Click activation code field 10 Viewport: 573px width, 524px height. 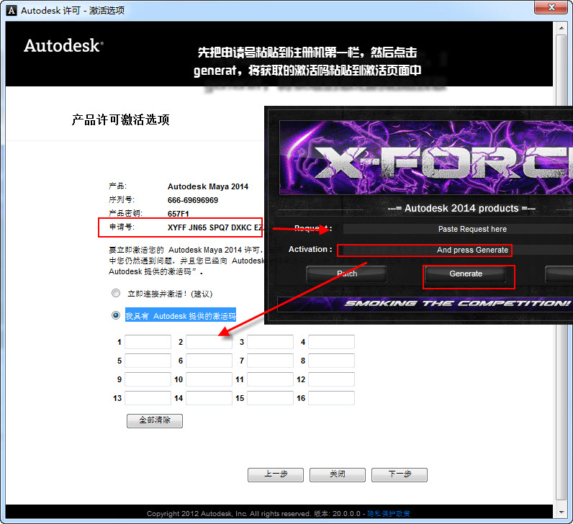[x=209, y=379]
